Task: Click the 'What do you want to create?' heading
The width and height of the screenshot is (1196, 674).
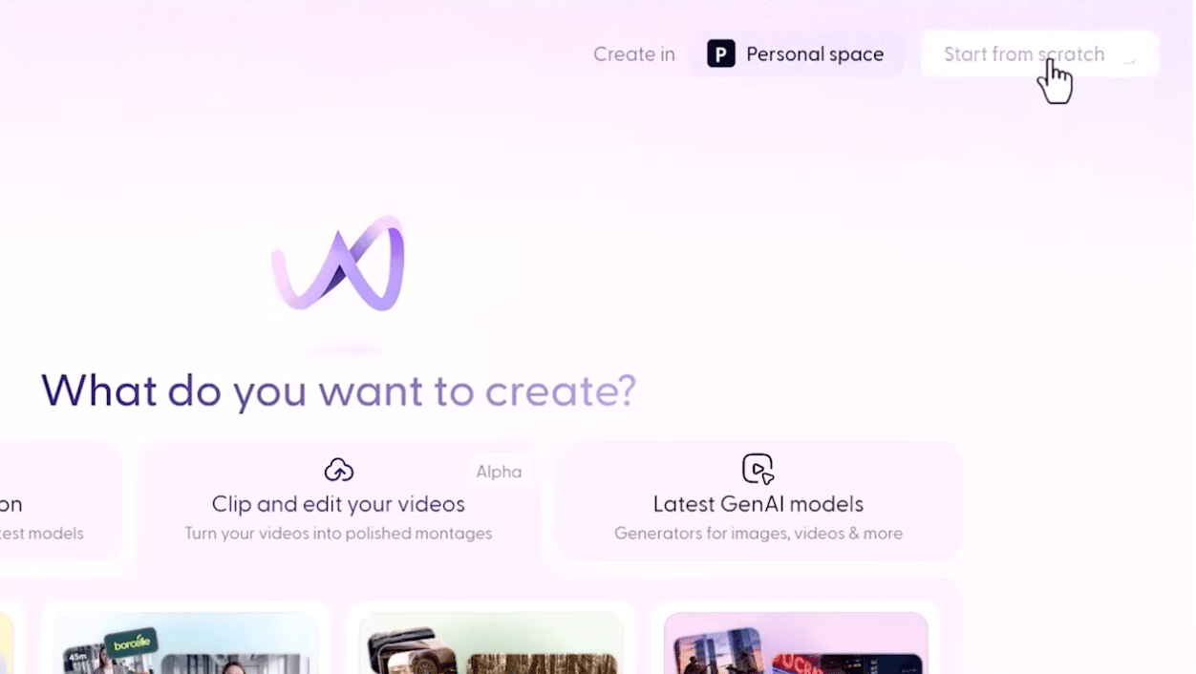Action: [x=338, y=390]
